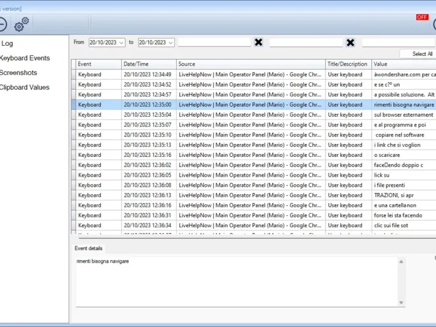The image size is (436, 327).
Task: Sort by the Source column header
Action: coord(251,64)
